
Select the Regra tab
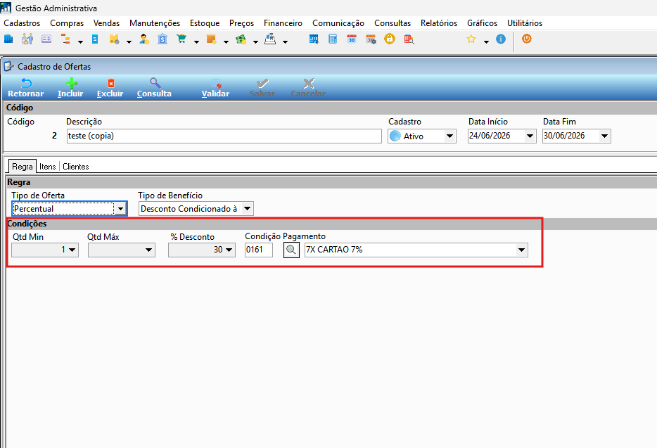point(23,167)
